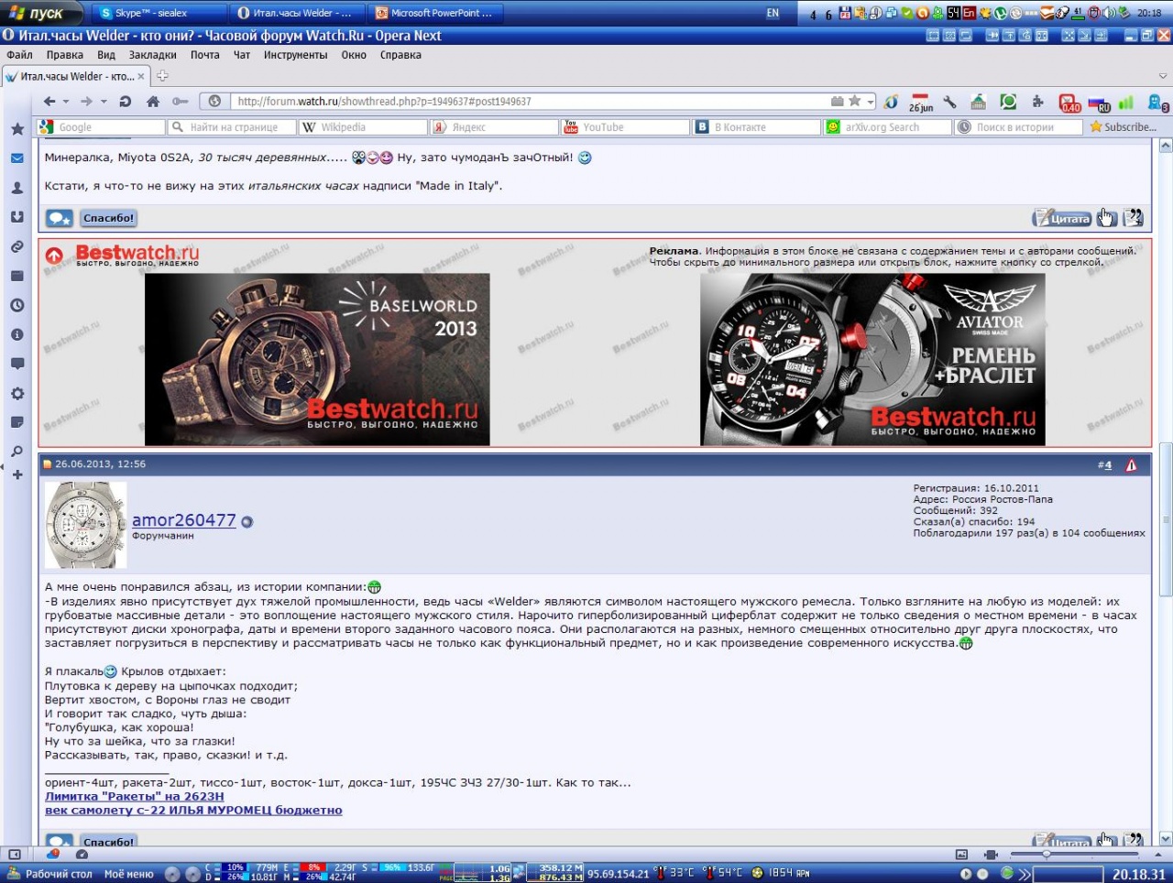
Task: Open the Info panel in sidebar
Action: click(x=17, y=334)
